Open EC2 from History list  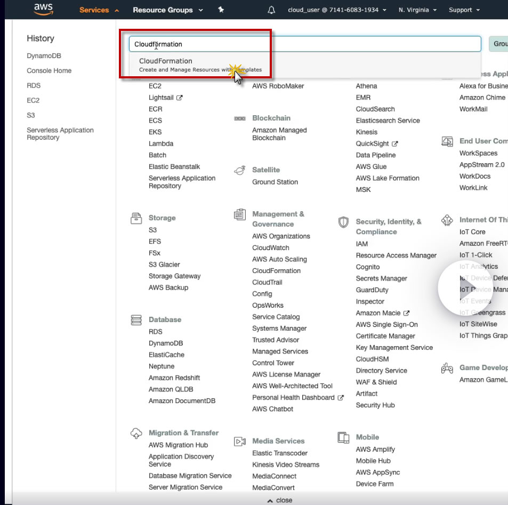pyautogui.click(x=33, y=100)
